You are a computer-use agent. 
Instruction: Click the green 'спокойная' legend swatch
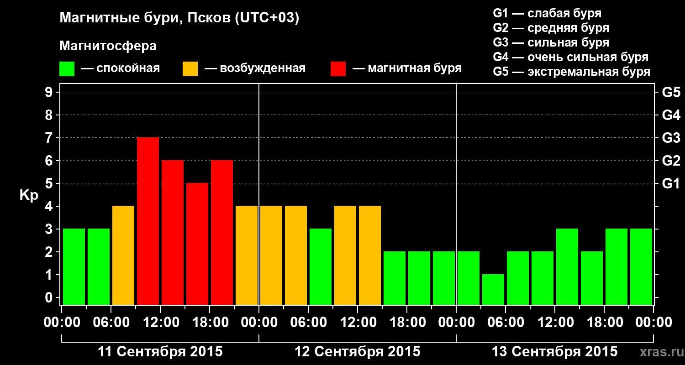(x=67, y=69)
